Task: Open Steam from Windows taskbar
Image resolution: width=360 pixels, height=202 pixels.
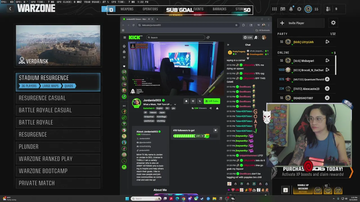Action: (202, 199)
